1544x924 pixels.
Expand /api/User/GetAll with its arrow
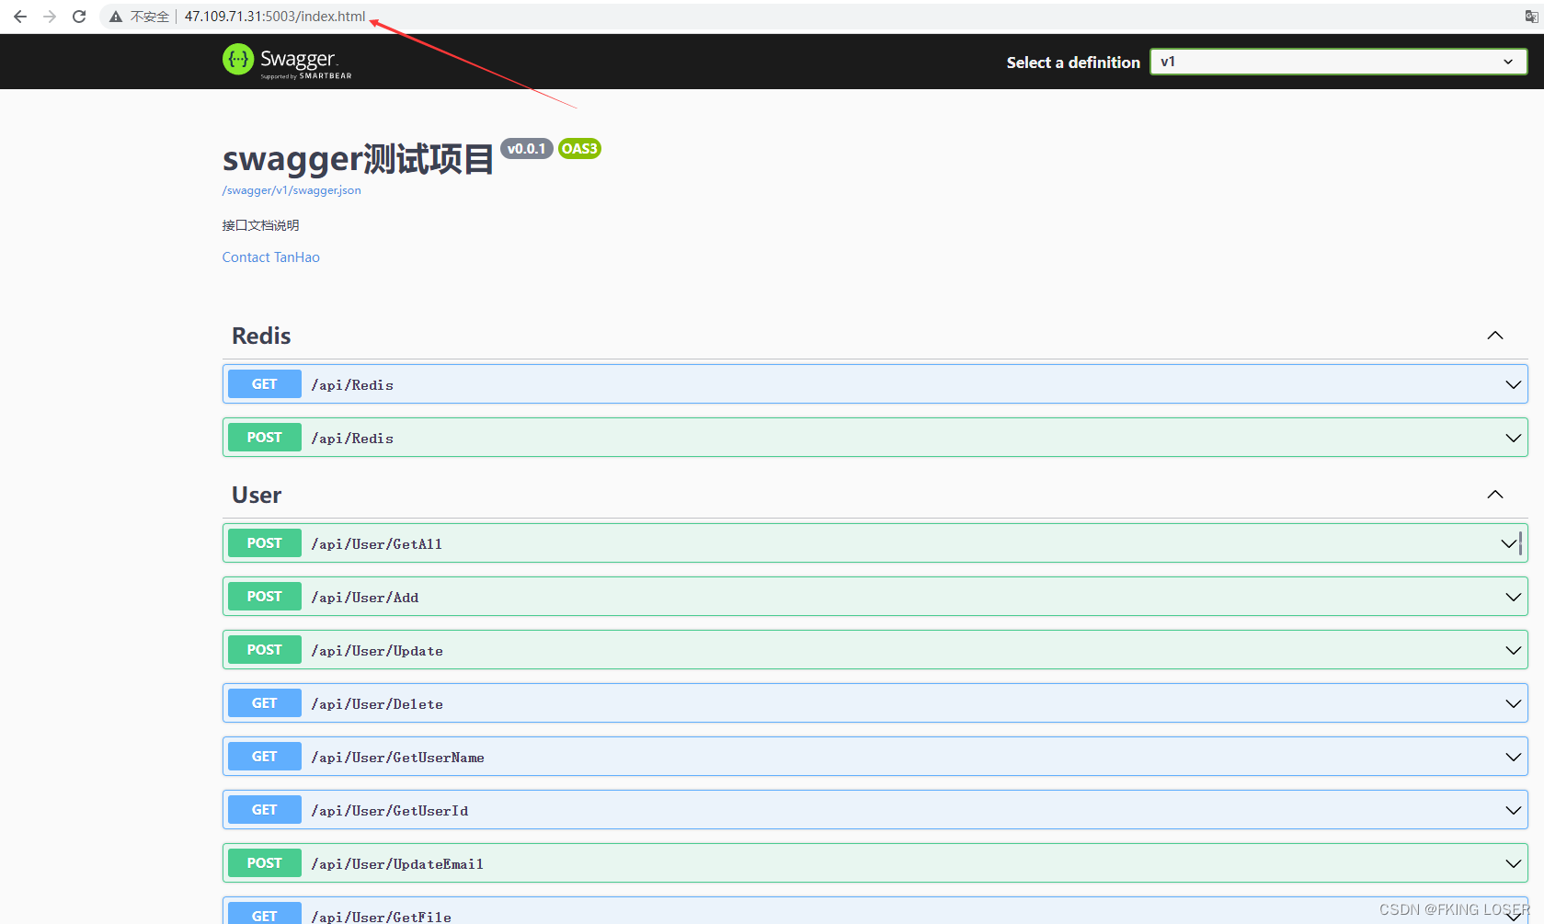pyautogui.click(x=1509, y=543)
